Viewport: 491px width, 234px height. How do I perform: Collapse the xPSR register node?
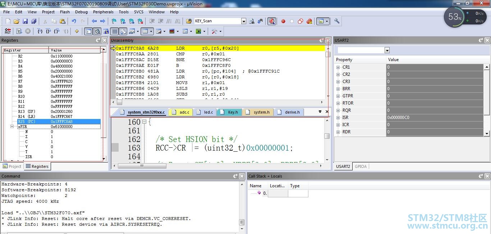pyautogui.click(x=12, y=127)
